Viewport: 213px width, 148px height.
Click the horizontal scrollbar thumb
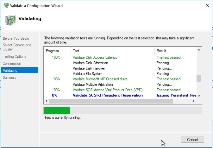tap(111, 101)
